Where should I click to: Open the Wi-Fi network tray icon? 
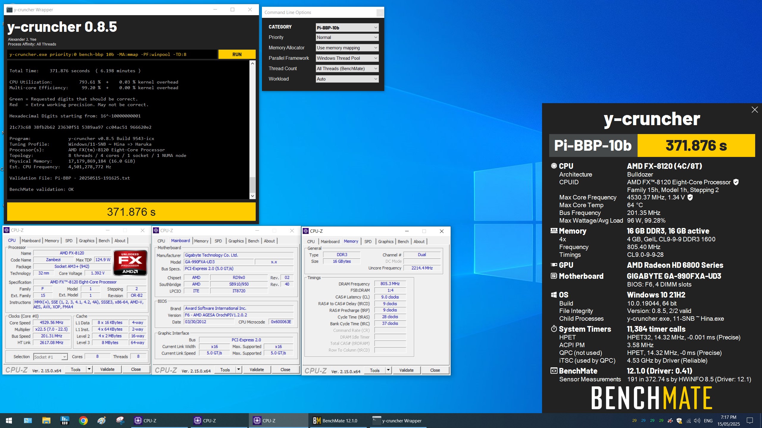pyautogui.click(x=688, y=421)
